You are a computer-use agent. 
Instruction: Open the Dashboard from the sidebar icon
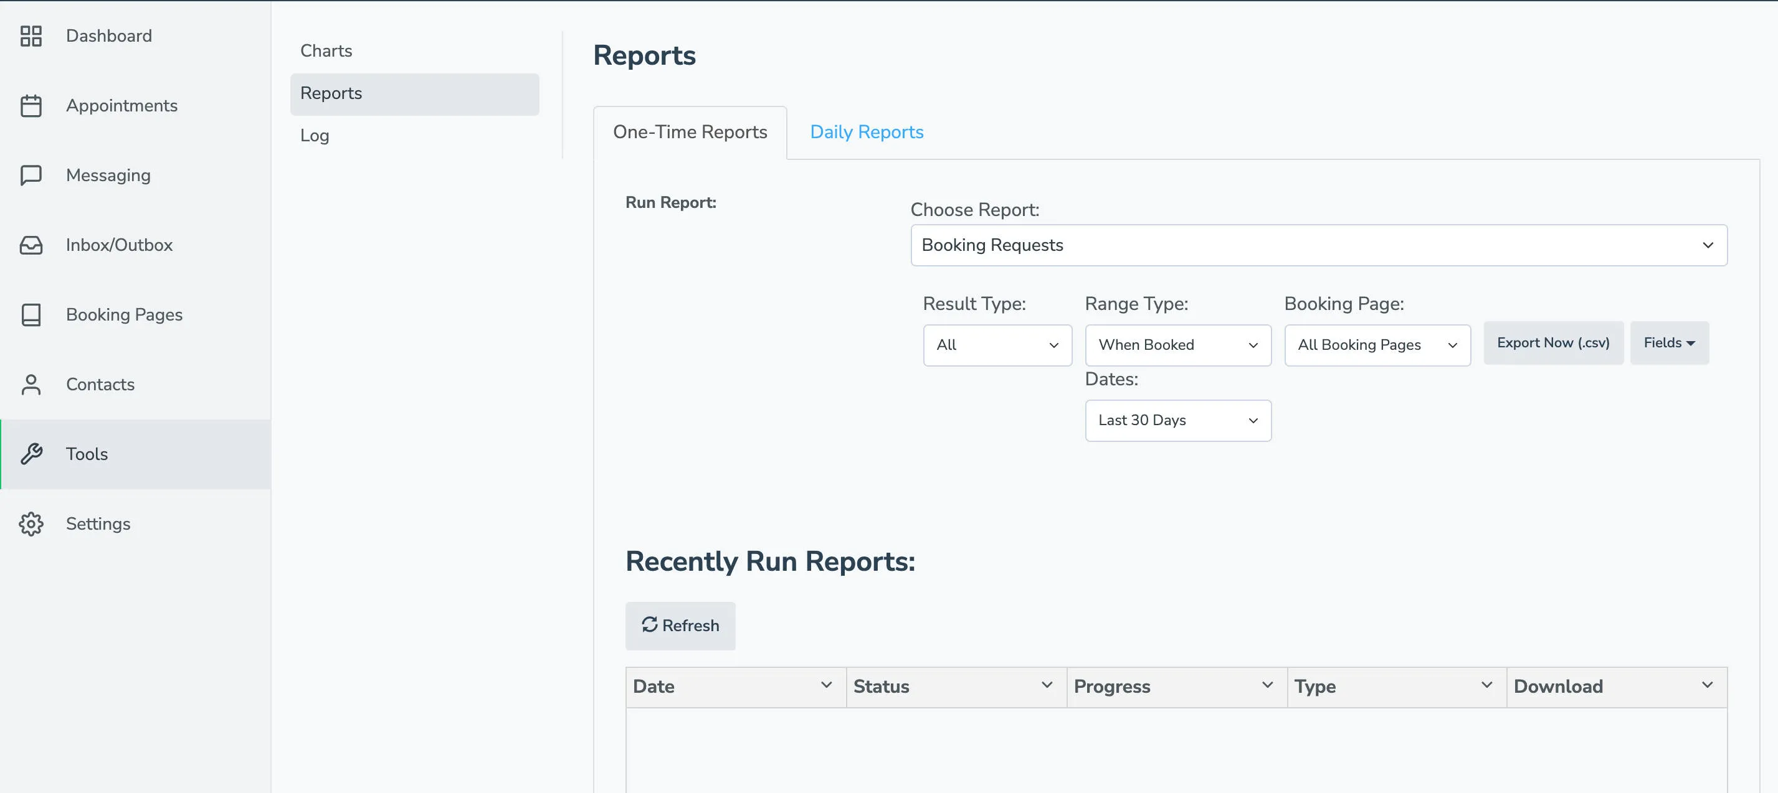(x=31, y=36)
